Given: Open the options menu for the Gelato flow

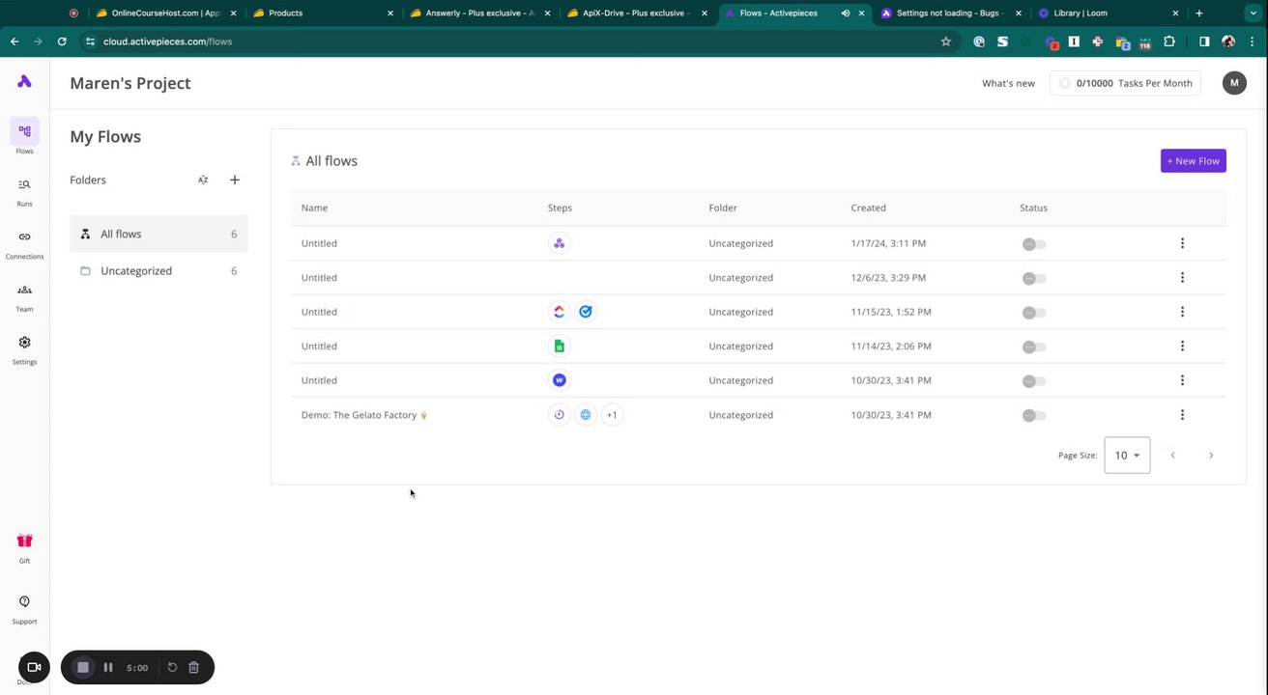Looking at the screenshot, I should (1182, 415).
